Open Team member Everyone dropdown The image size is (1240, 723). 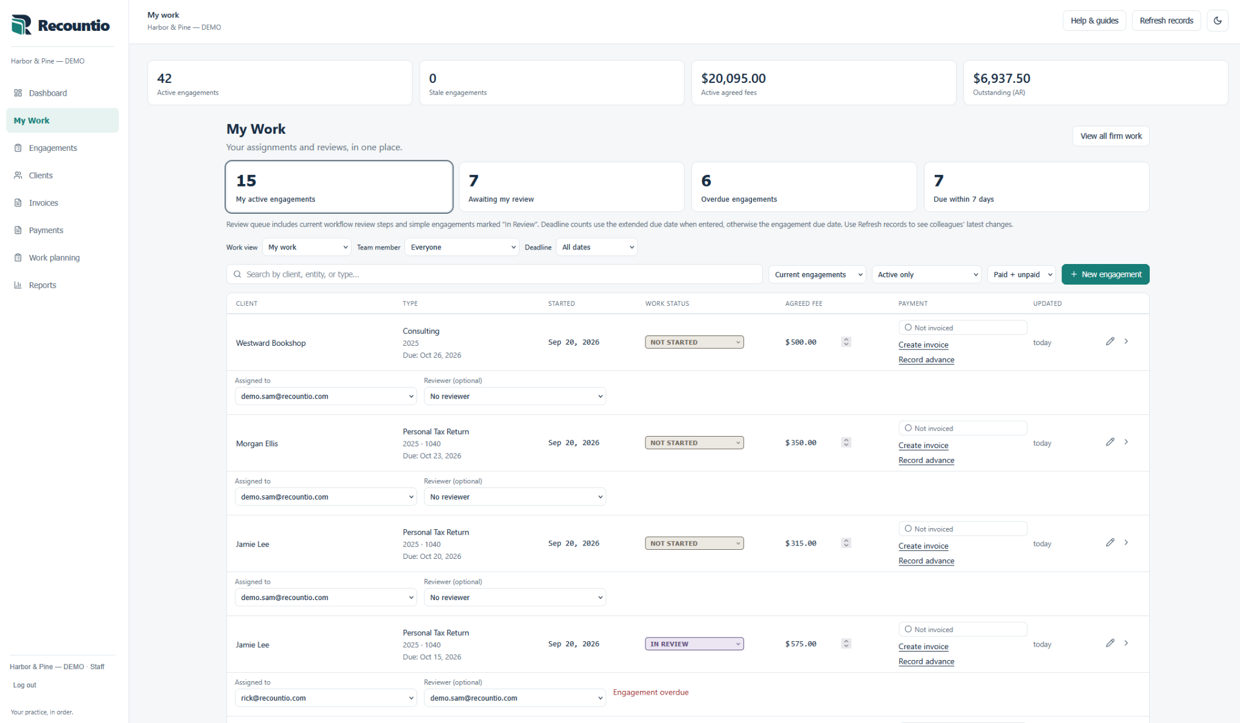(462, 247)
